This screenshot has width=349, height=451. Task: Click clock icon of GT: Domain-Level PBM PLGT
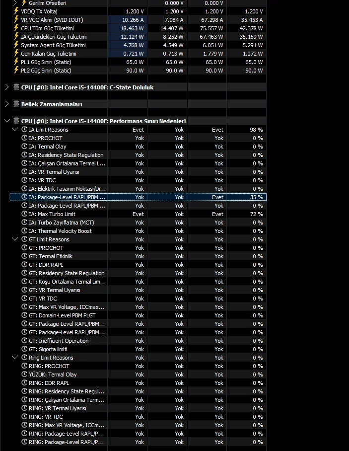coord(24,315)
